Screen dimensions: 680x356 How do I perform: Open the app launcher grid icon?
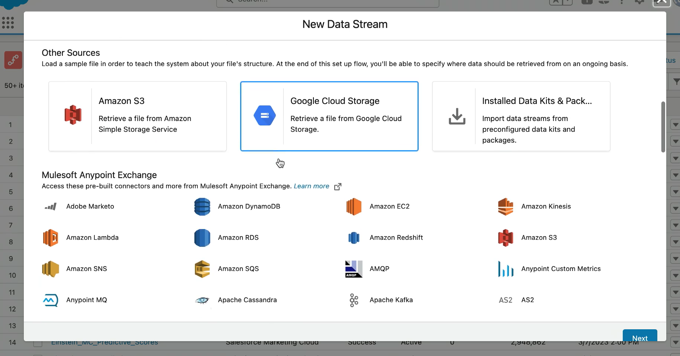click(8, 23)
